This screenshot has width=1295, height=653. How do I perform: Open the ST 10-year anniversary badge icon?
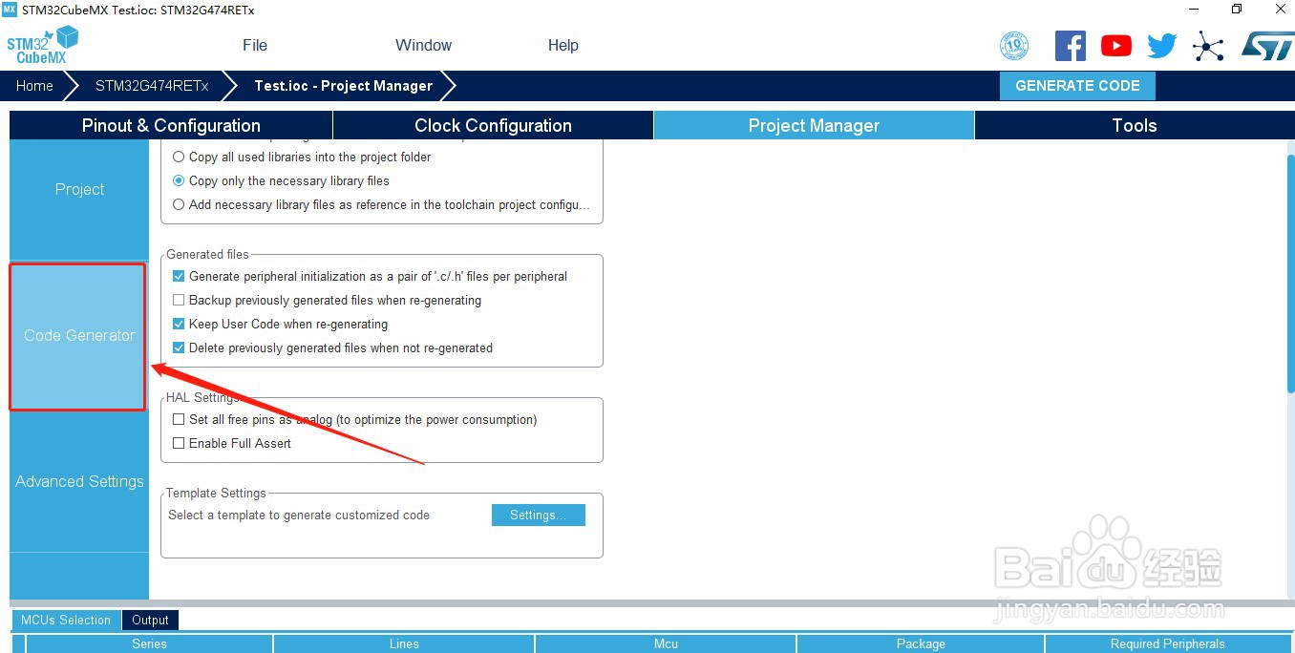(1013, 46)
